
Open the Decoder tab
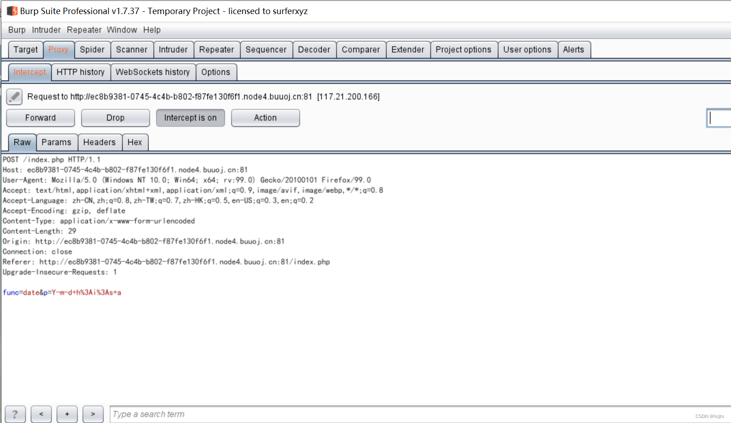point(314,50)
